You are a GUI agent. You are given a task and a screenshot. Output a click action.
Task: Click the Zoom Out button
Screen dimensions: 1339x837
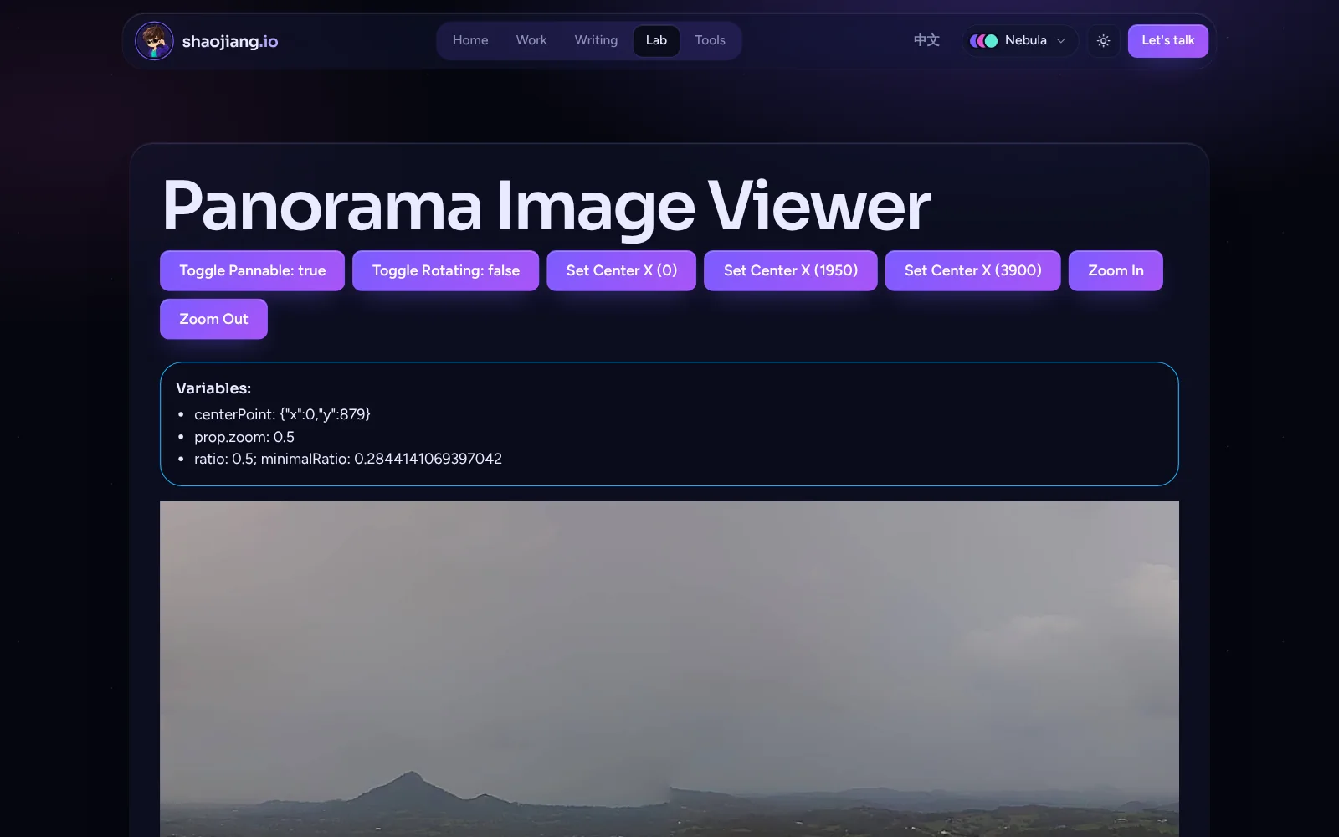tap(213, 319)
